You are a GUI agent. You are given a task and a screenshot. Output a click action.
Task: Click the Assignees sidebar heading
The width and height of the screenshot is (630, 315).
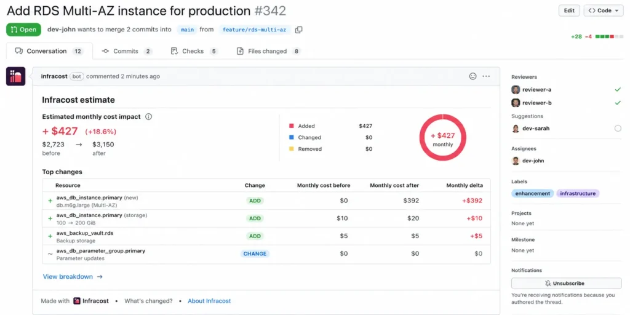524,149
